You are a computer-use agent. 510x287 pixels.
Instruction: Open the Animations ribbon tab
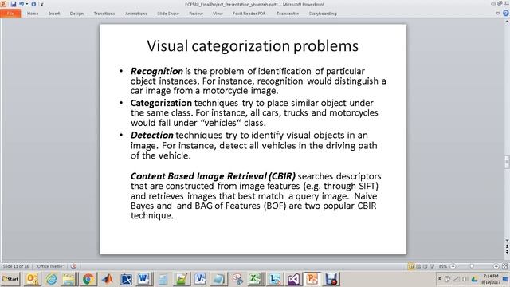136,14
